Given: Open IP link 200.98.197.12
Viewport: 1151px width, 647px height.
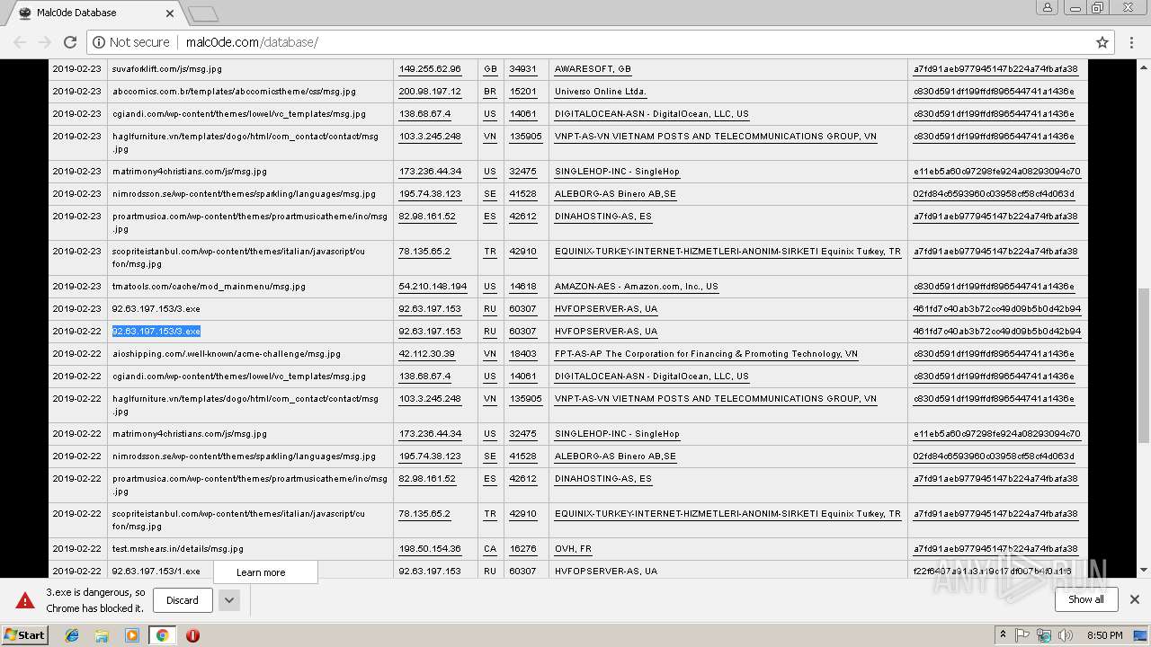Looking at the screenshot, I should pos(430,92).
